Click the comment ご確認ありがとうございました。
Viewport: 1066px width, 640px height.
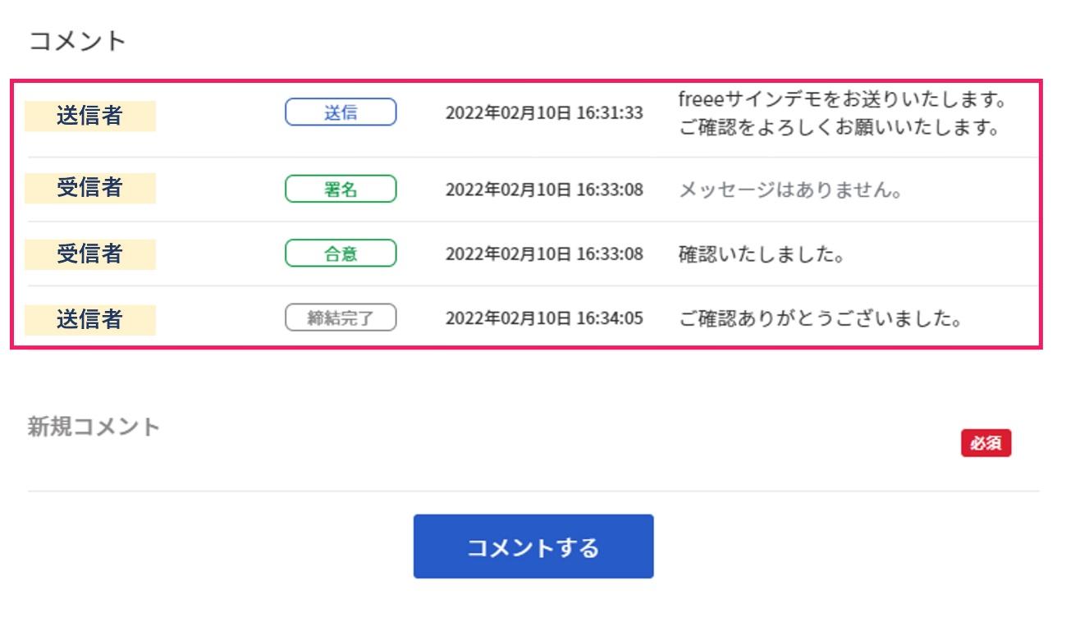pos(821,318)
